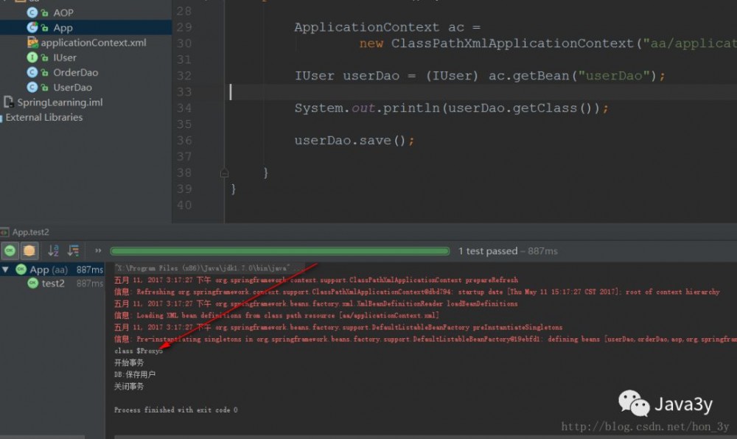Click the sort by duration icon
737x439 pixels.
tap(73, 250)
